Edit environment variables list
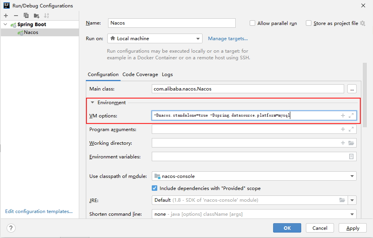This screenshot has height=238, width=373. (351, 156)
